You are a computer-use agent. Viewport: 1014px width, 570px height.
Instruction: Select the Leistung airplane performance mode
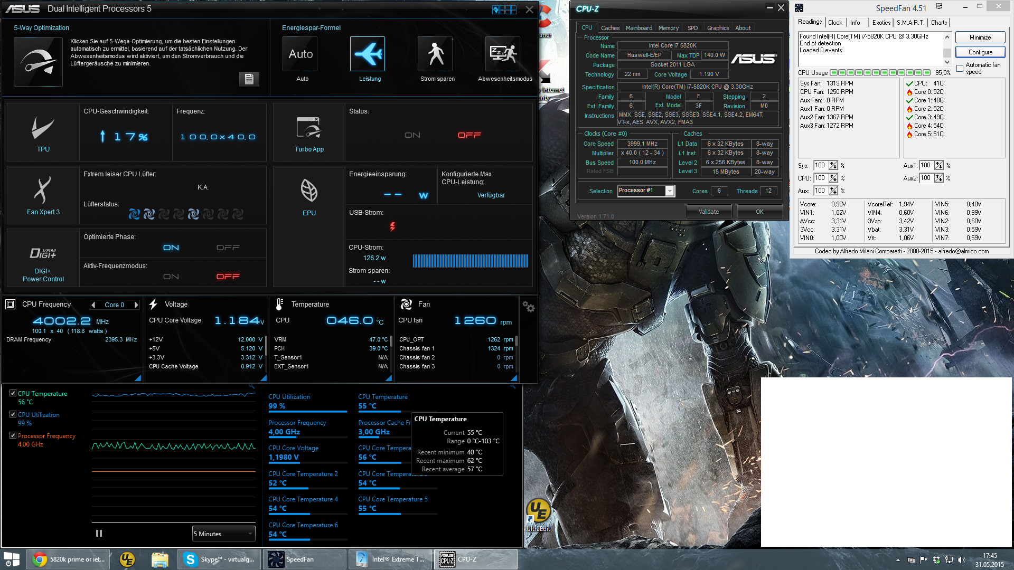pyautogui.click(x=367, y=54)
